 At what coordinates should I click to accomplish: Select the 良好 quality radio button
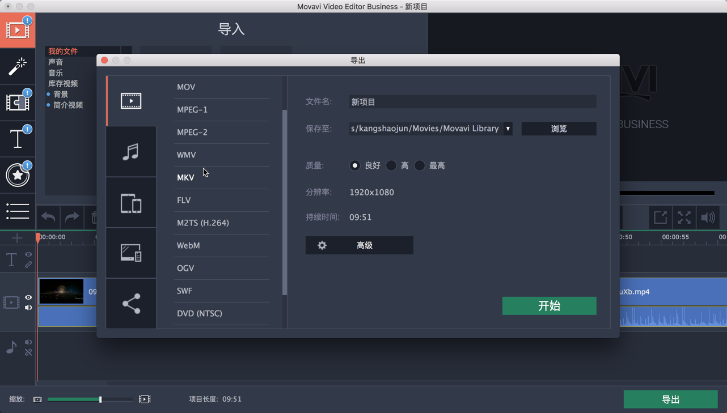355,165
